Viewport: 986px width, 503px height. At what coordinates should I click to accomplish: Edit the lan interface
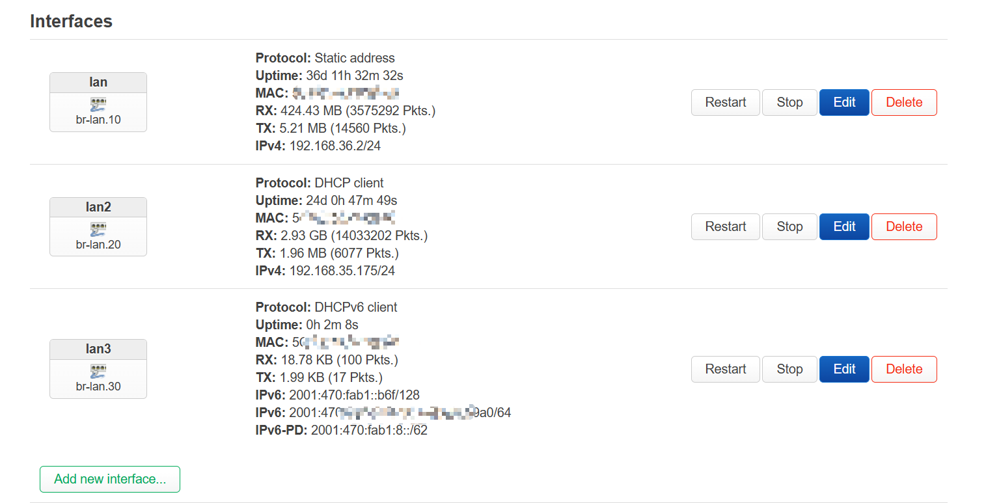coord(843,102)
